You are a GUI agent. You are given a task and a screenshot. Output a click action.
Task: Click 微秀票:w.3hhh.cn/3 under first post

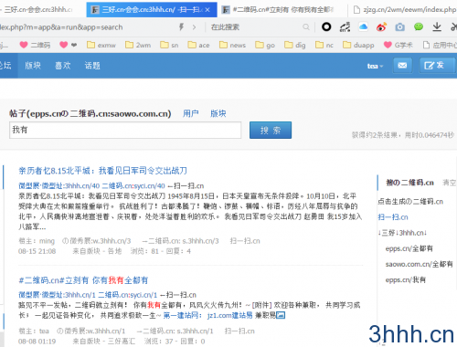click(97, 241)
